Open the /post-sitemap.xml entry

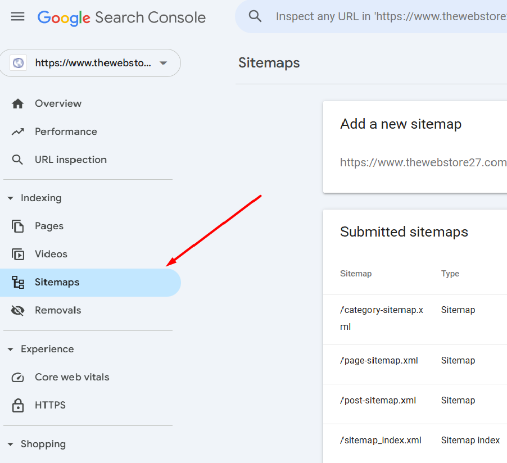tap(378, 400)
